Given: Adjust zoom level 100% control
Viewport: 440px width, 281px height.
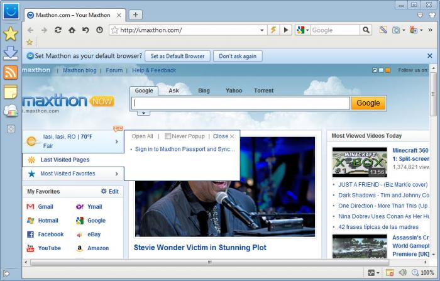Looking at the screenshot, I should (x=423, y=273).
